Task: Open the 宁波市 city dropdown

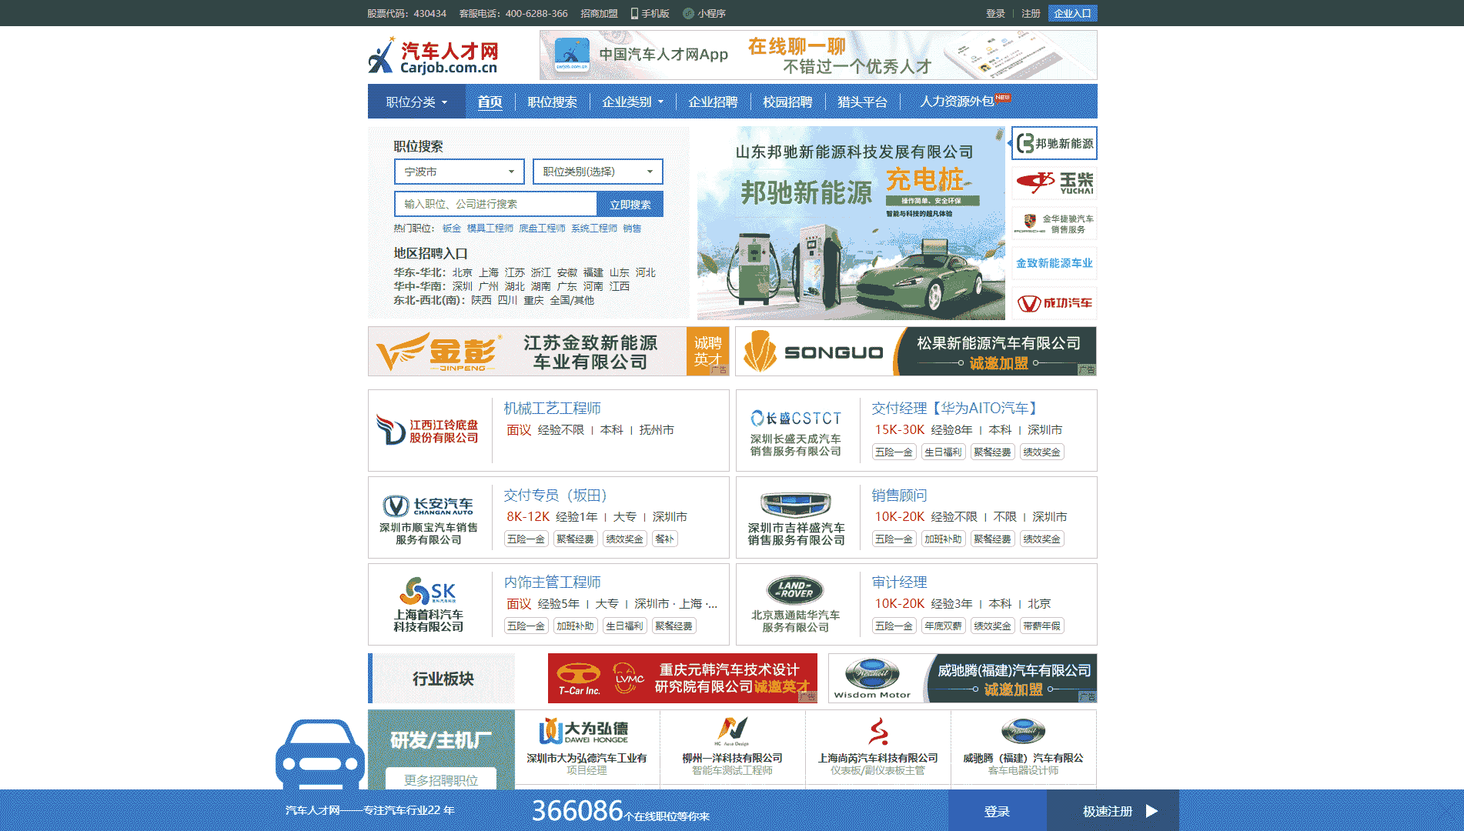Action: (459, 172)
